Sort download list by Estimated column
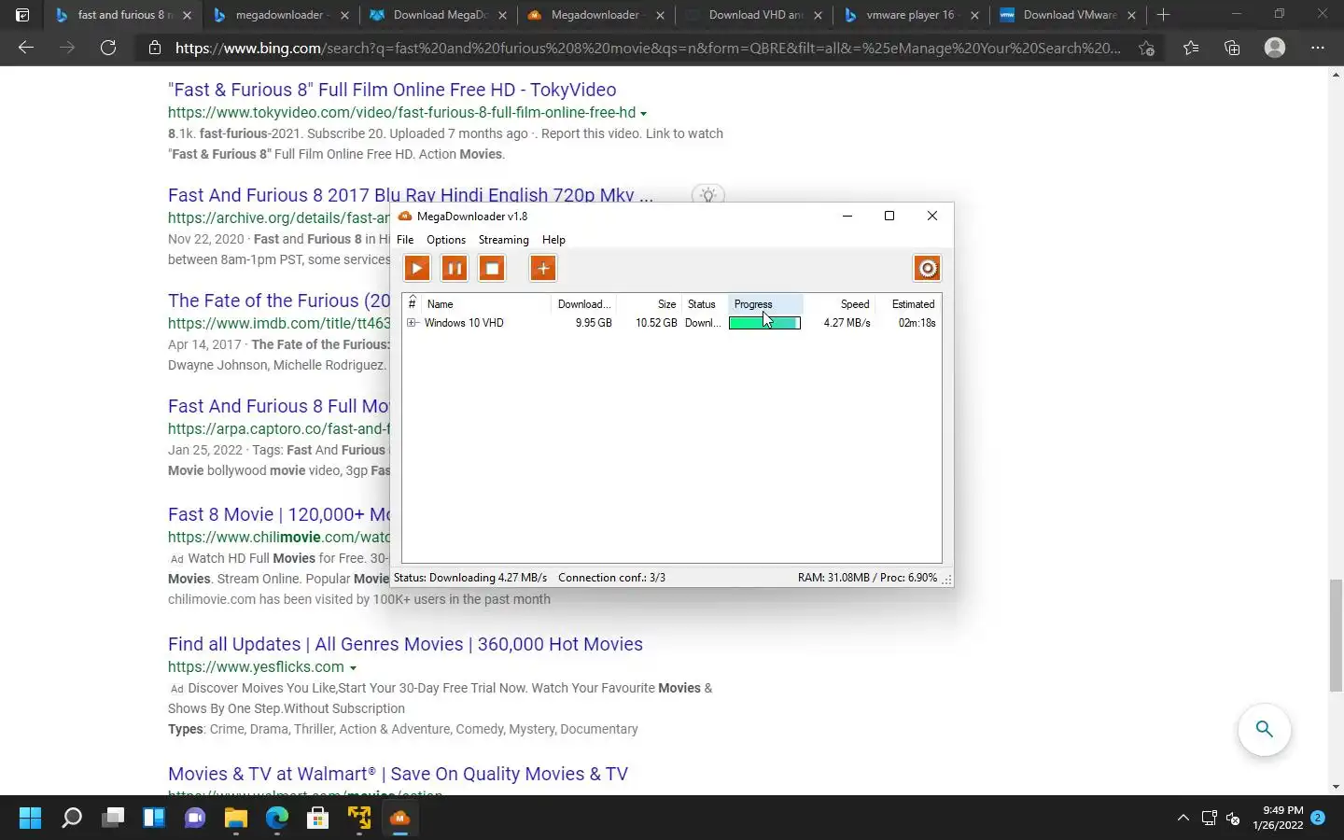 pos(908,304)
